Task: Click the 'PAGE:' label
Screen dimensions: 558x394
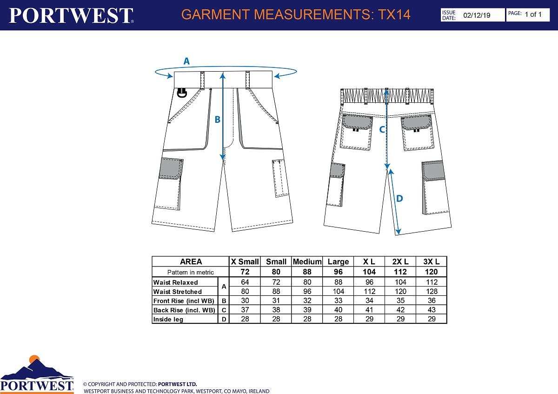Action: (515, 13)
